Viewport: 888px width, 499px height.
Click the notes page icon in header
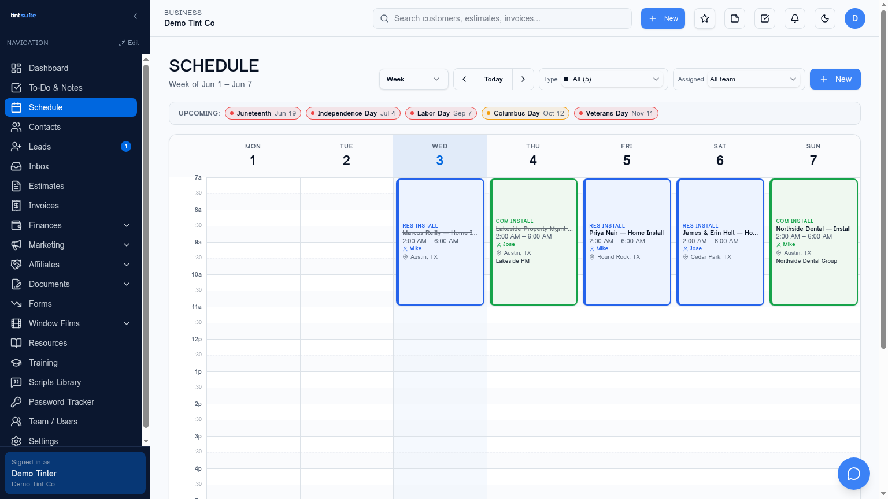point(735,18)
